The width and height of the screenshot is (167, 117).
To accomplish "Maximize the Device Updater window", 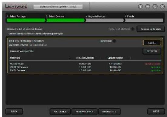I will [x=155, y=6].
